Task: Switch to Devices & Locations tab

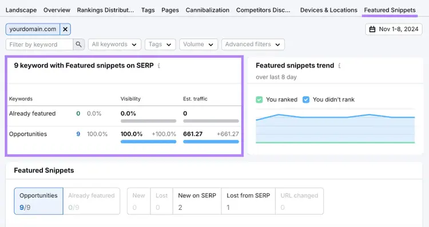Action: (328, 10)
